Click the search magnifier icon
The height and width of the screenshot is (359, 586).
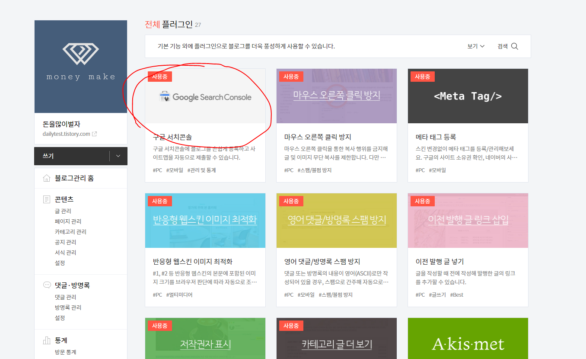tap(514, 46)
